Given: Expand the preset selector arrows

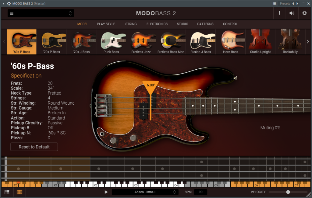Looking at the screenshot, I should point(70,13).
